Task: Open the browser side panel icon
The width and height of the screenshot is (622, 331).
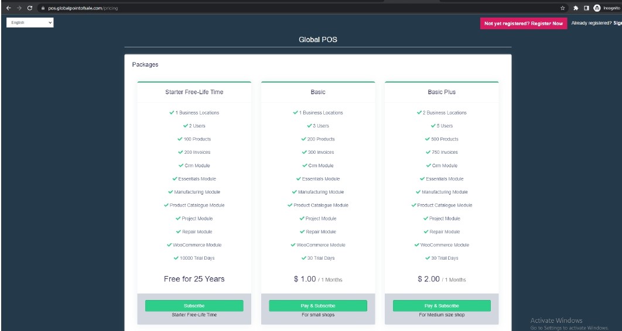Action: click(586, 8)
